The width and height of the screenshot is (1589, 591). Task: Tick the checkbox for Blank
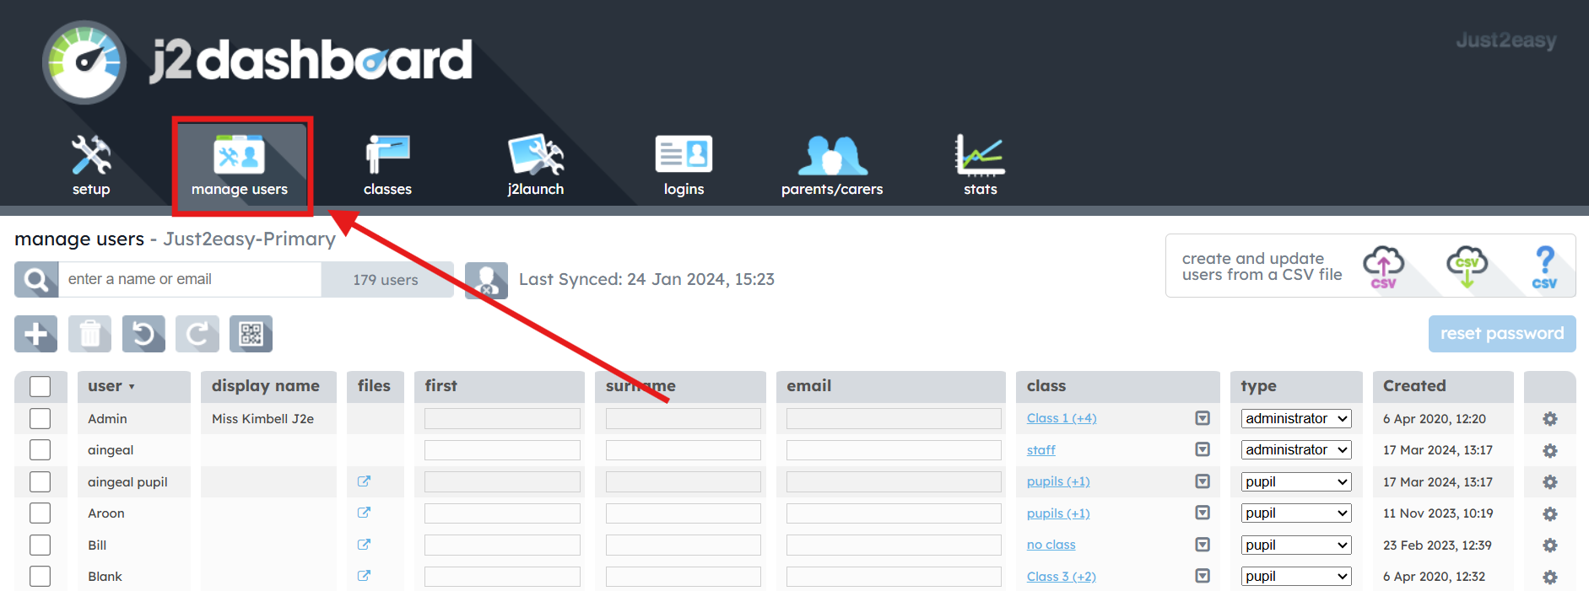click(40, 576)
